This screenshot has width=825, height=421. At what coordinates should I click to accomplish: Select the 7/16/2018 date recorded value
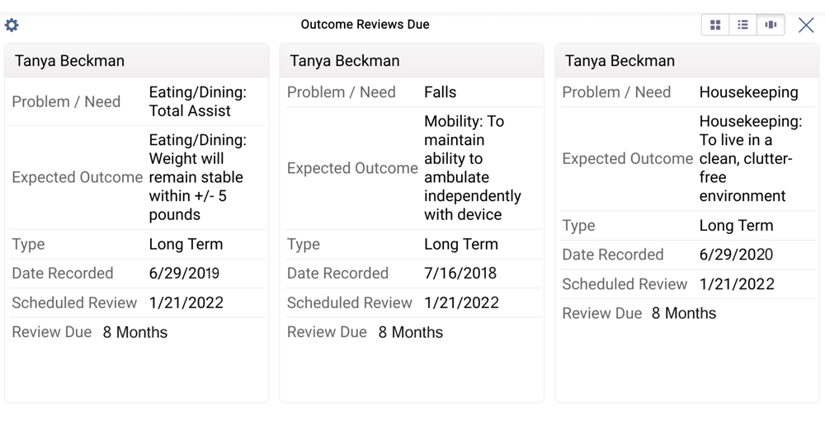[460, 274]
